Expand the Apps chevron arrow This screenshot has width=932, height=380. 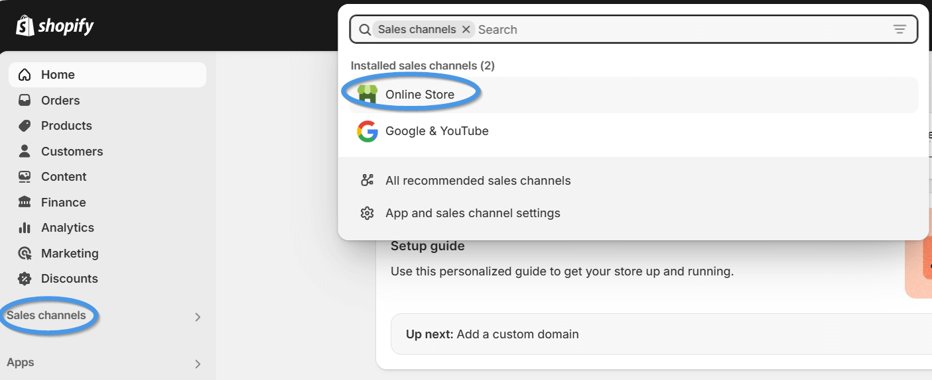point(198,364)
